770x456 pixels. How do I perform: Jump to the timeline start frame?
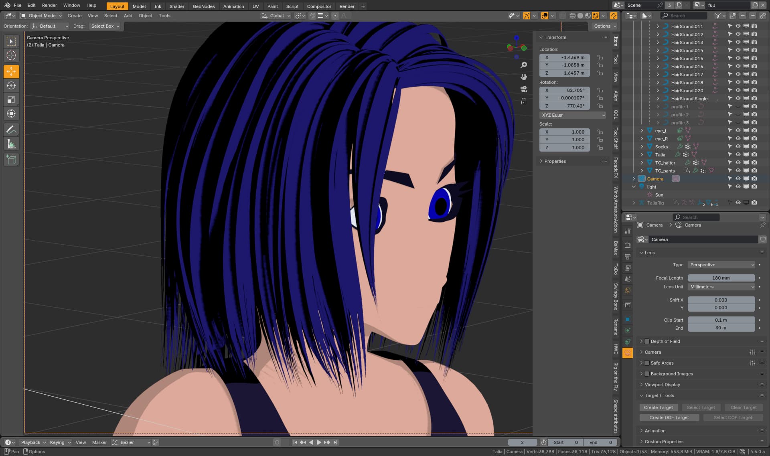pyautogui.click(x=295, y=442)
